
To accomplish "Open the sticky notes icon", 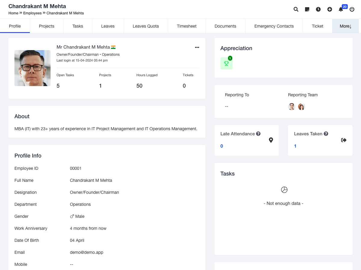I will 307,9.
